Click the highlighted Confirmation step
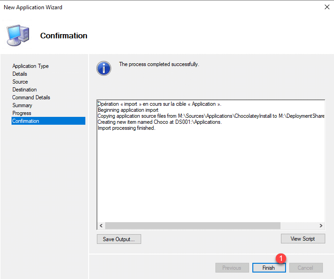Screen dimensions: 334x279 tap(26, 121)
